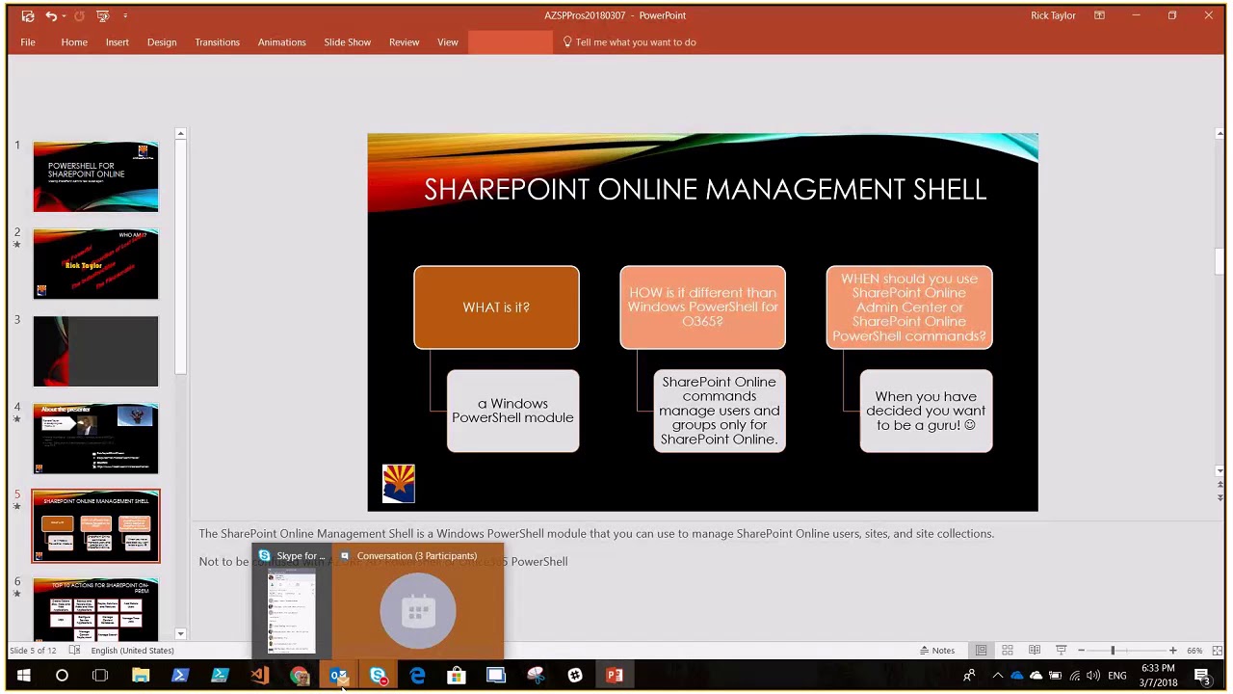Switch to Slide Sorter view icon
Image resolution: width=1233 pixels, height=694 pixels.
[1008, 651]
